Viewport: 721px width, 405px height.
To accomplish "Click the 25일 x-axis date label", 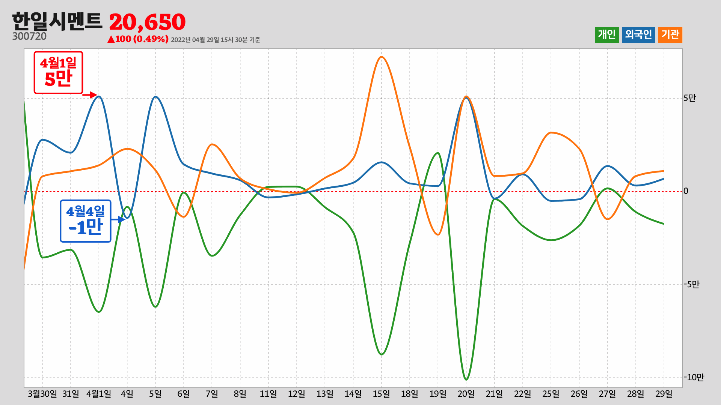I will [551, 394].
